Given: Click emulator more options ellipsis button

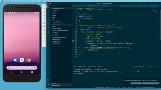Looking at the screenshot, I should (x=44, y=45).
